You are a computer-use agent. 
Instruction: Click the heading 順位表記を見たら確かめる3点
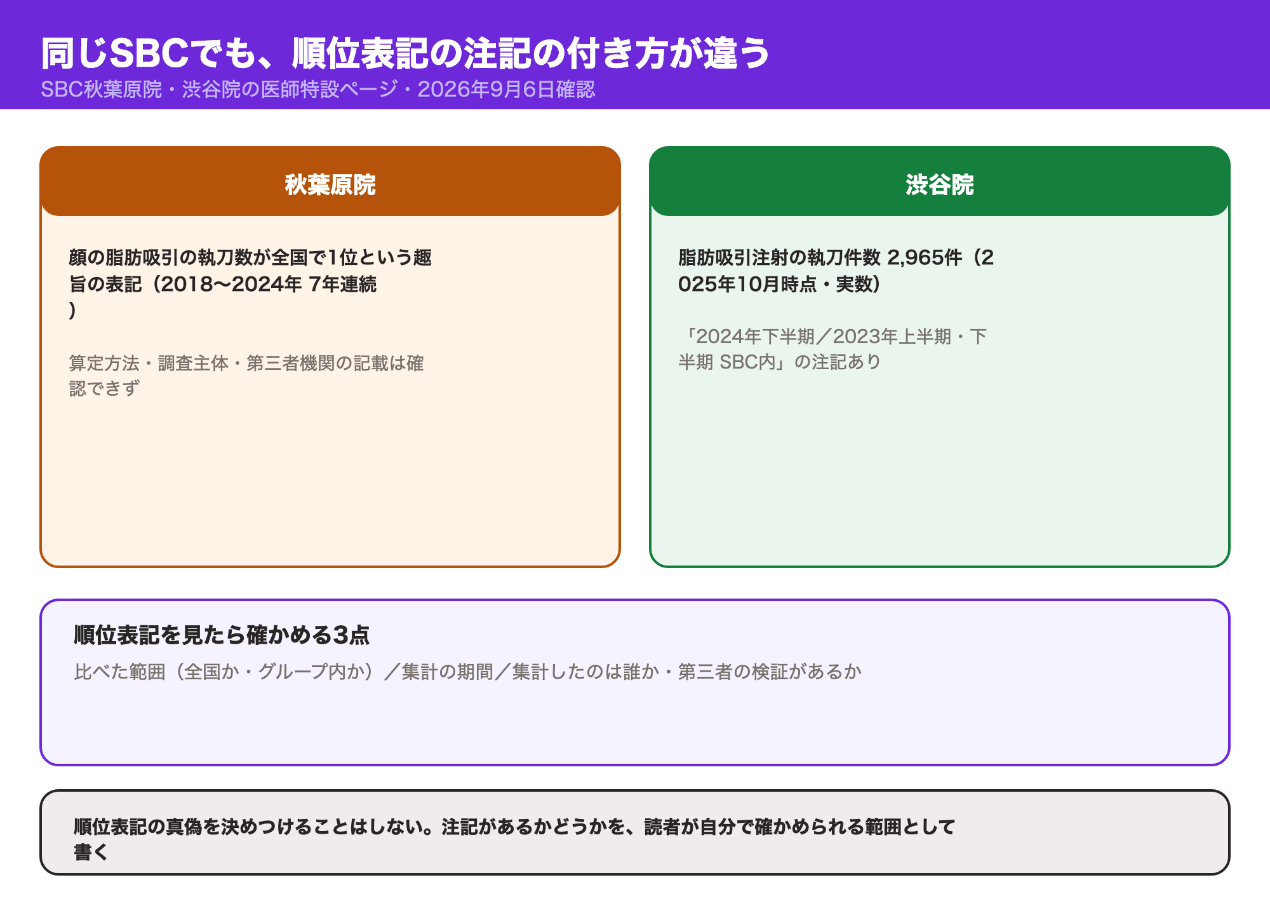point(222,635)
